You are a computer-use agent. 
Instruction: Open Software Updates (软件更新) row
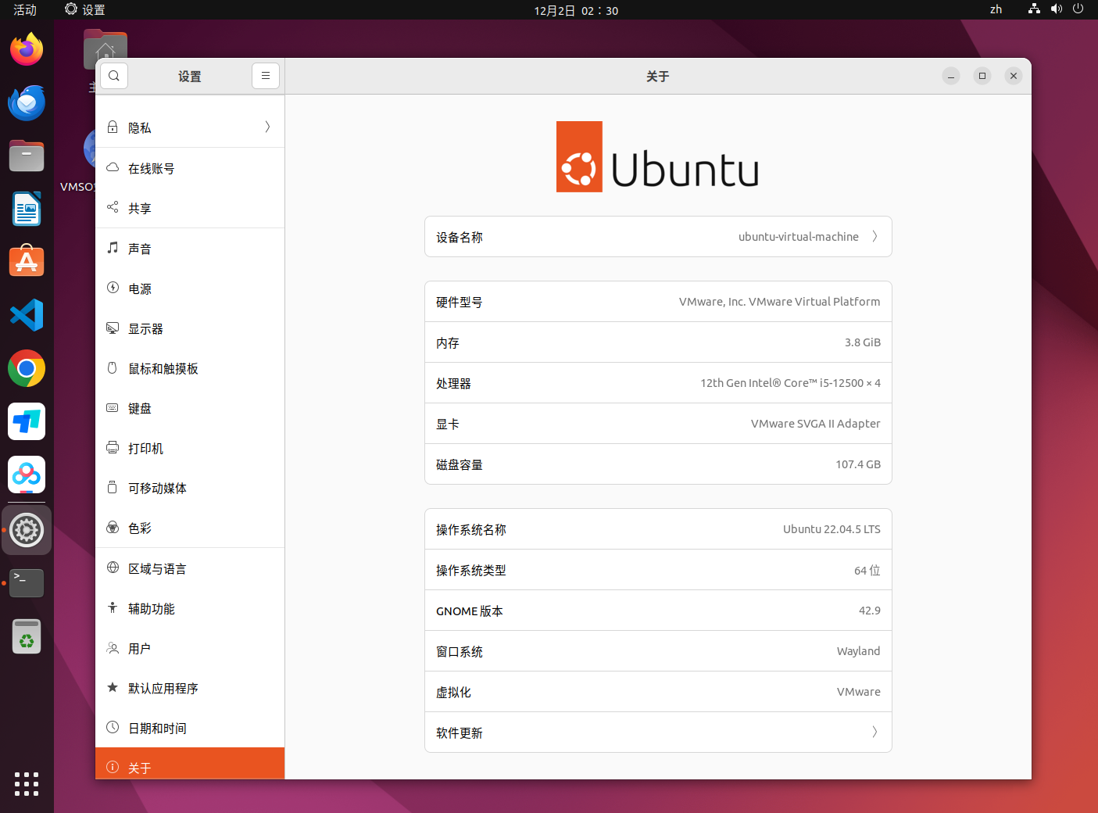658,732
